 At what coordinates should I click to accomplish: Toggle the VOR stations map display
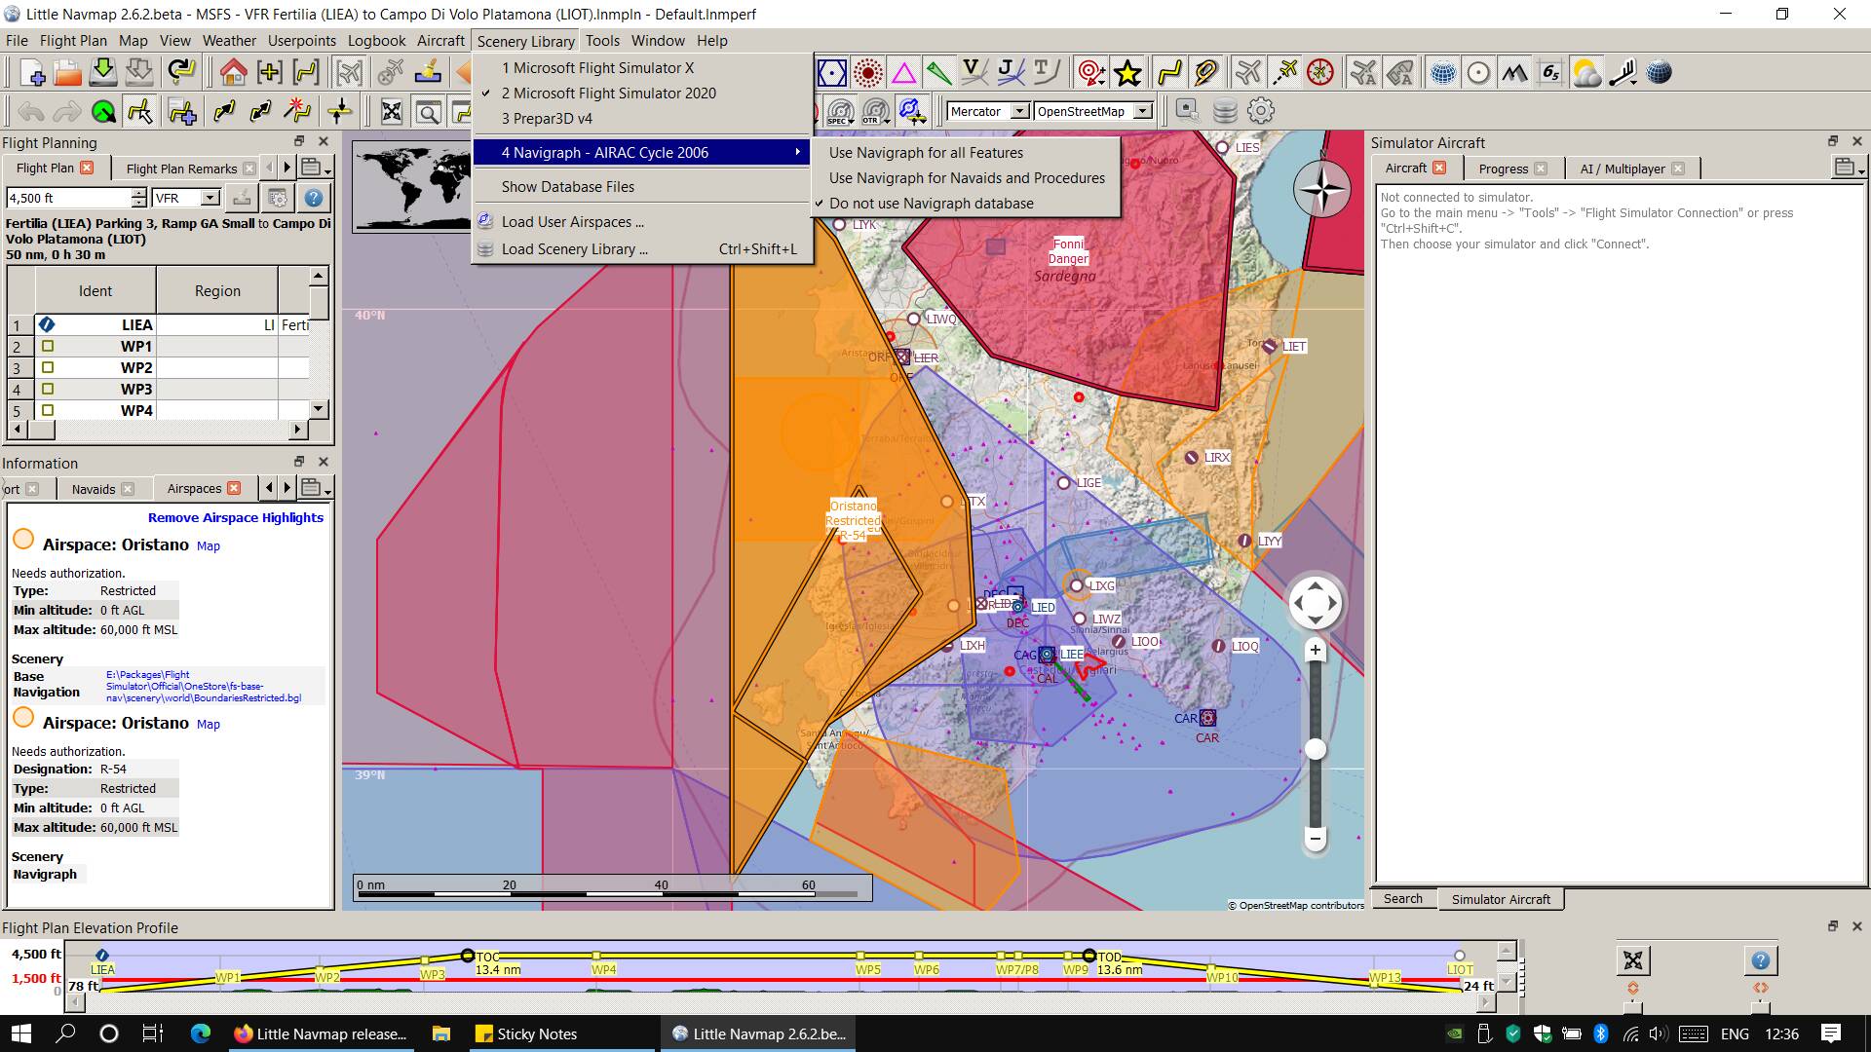click(x=832, y=73)
